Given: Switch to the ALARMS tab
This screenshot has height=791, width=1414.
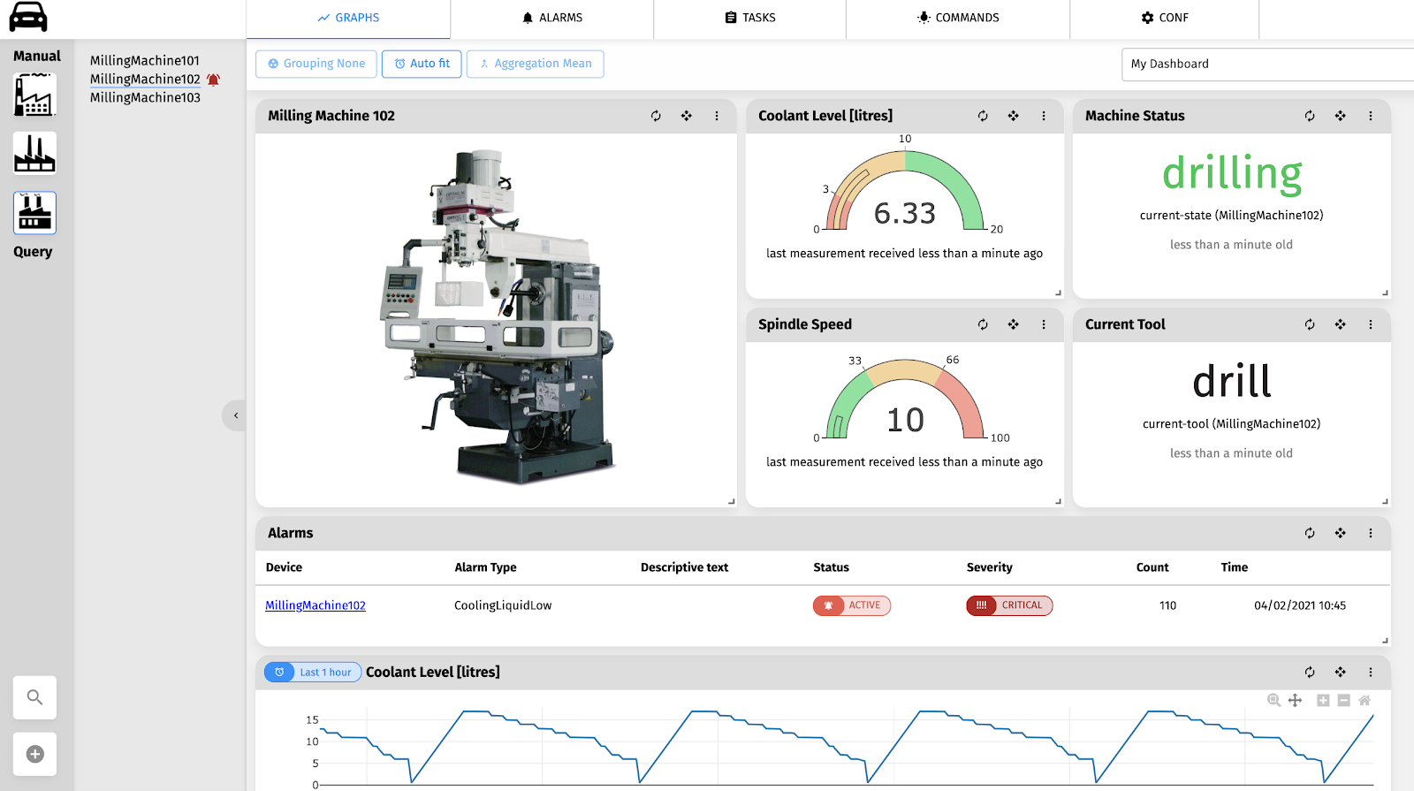Looking at the screenshot, I should pyautogui.click(x=552, y=18).
